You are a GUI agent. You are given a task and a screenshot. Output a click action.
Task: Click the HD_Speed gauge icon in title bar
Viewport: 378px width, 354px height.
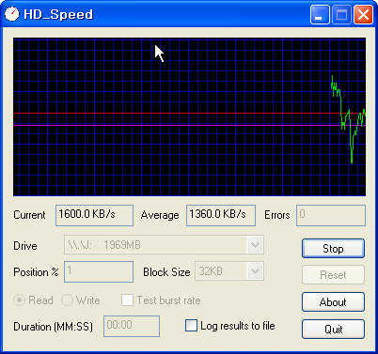click(x=12, y=14)
